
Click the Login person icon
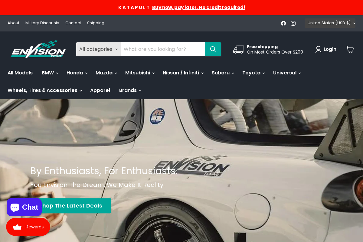pyautogui.click(x=318, y=49)
